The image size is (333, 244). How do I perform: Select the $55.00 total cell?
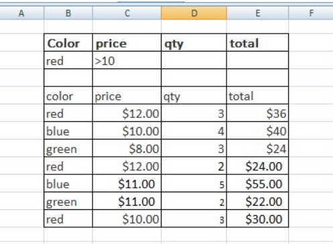coord(257,184)
